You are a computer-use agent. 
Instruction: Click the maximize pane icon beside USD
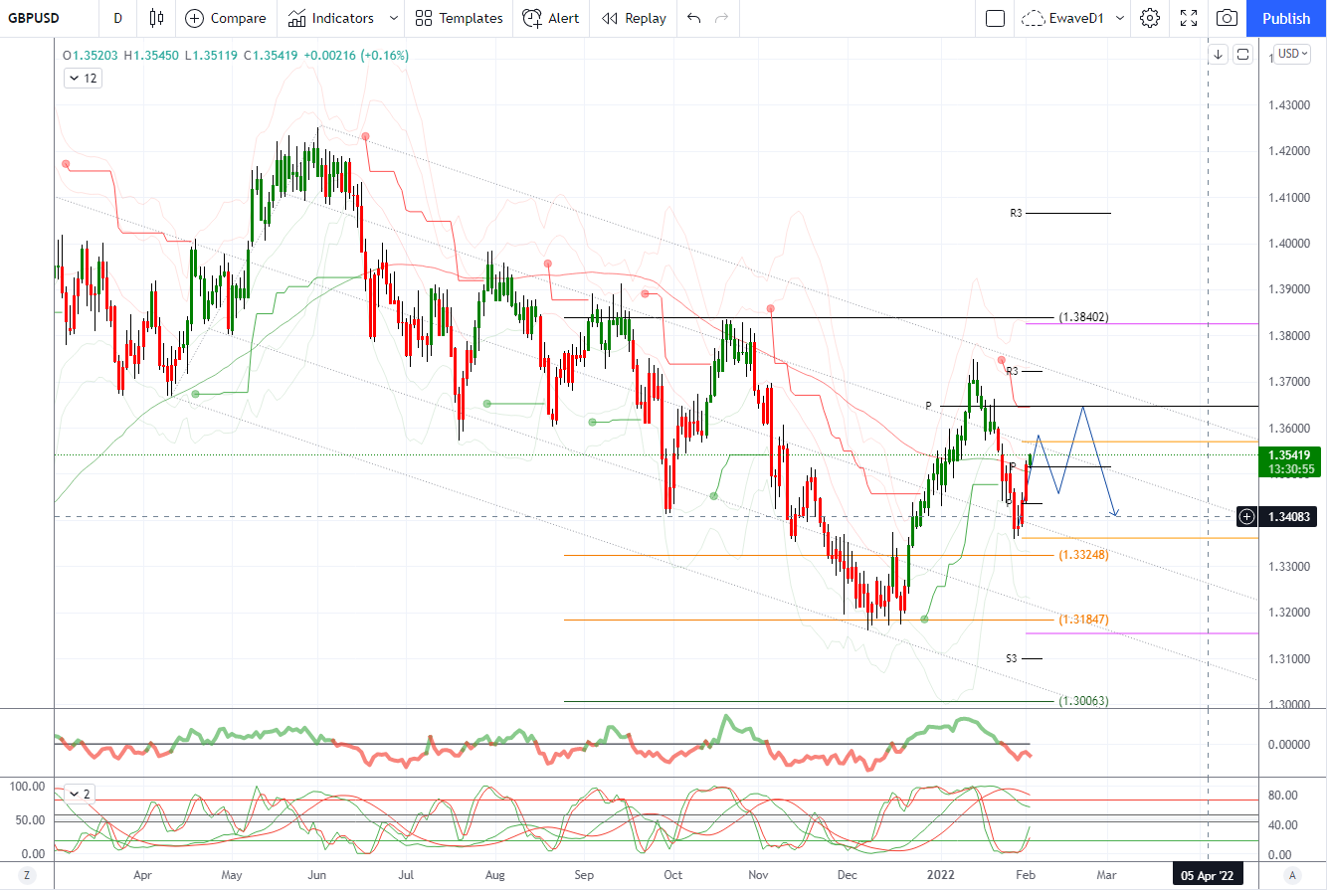tap(1242, 55)
